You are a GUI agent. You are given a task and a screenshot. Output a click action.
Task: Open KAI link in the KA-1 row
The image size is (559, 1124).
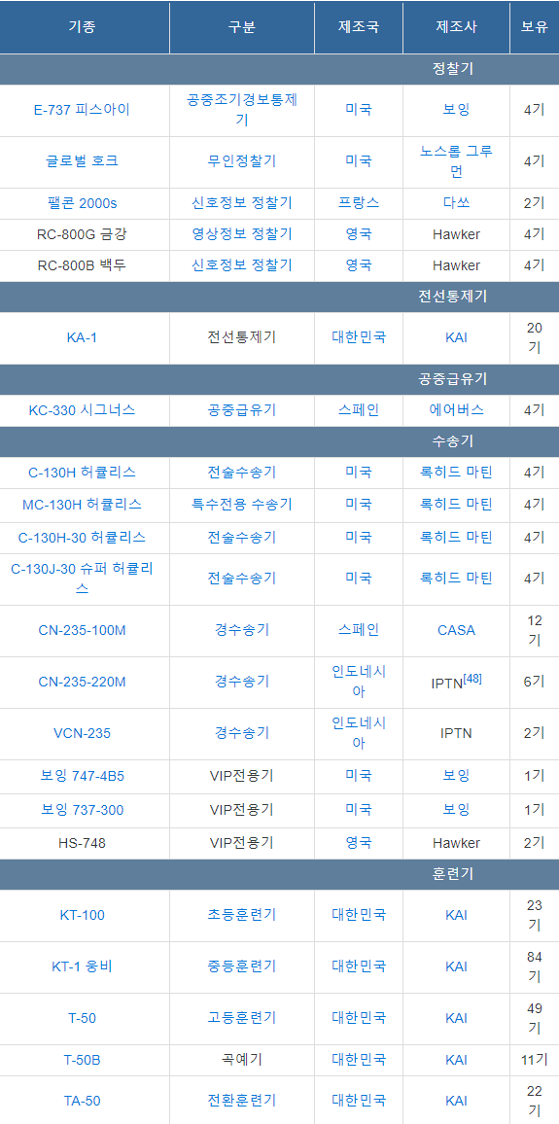457,337
